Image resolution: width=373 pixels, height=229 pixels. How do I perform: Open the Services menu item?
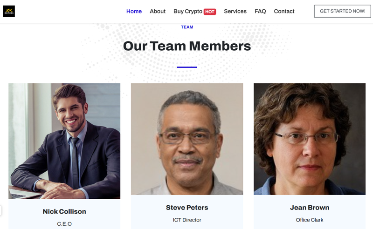click(x=235, y=11)
